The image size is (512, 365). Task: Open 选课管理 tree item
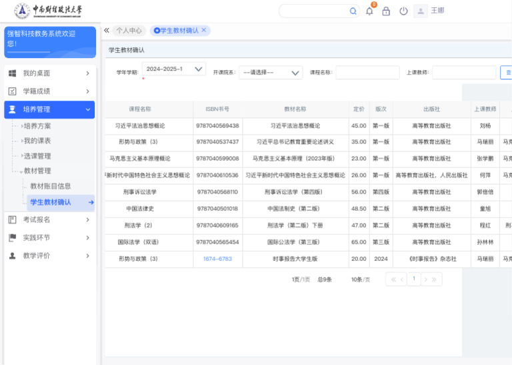pos(37,156)
